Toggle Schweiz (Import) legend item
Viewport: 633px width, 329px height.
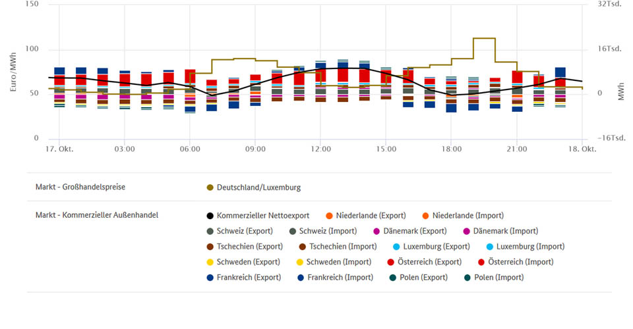323,231
